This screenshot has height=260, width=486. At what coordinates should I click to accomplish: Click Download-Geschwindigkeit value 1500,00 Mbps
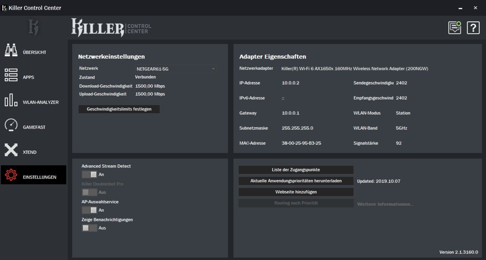(150, 86)
